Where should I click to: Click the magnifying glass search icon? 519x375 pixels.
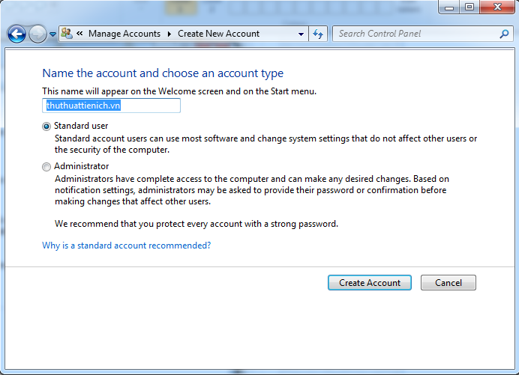[x=505, y=34]
